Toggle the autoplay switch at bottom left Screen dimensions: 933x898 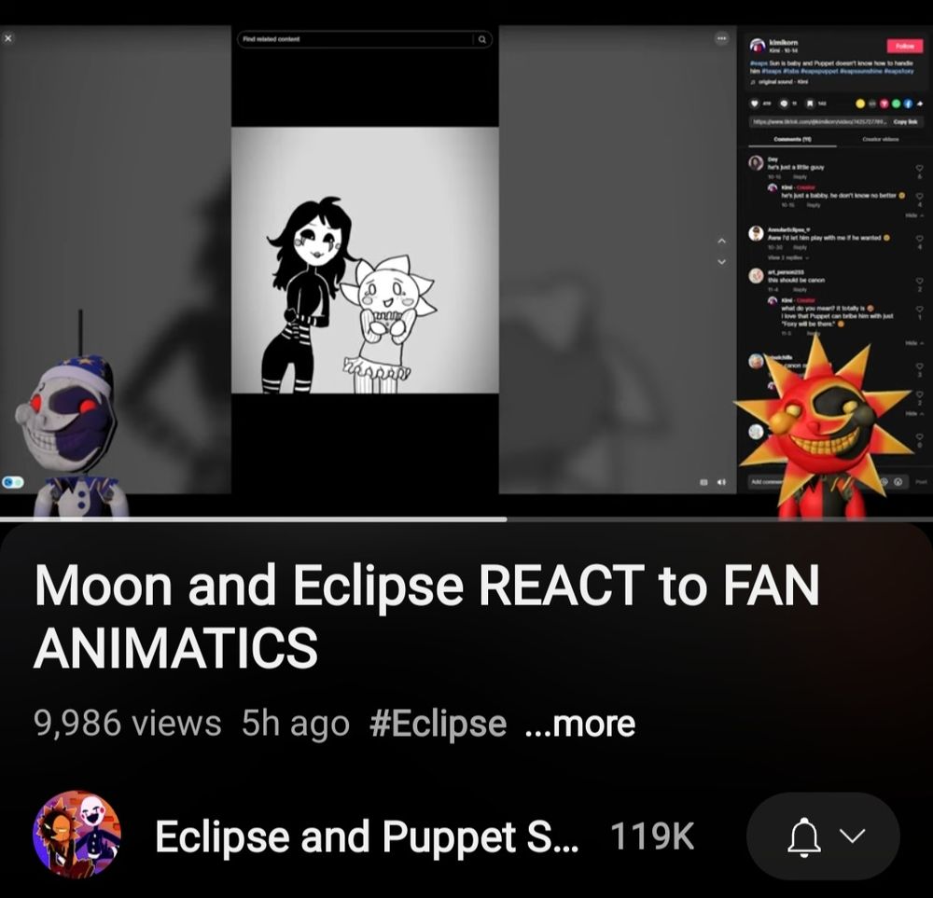12,482
